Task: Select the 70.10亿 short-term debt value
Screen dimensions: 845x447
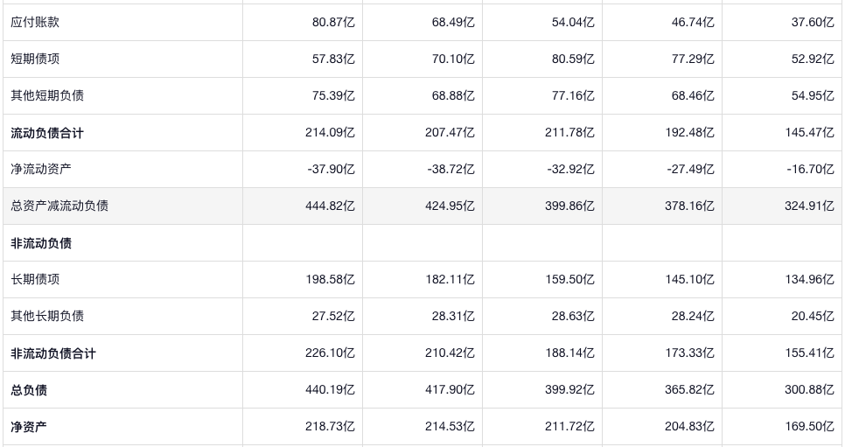Action: (453, 59)
